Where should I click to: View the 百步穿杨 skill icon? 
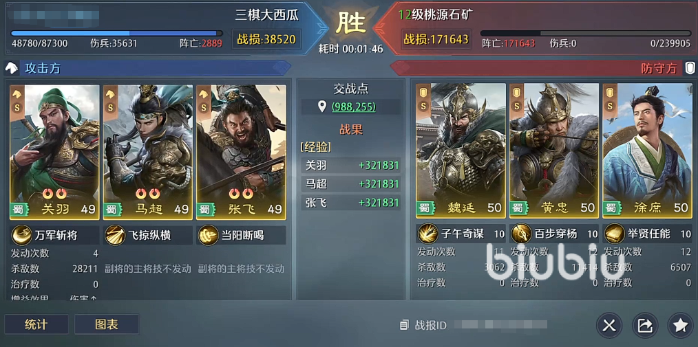(x=521, y=234)
